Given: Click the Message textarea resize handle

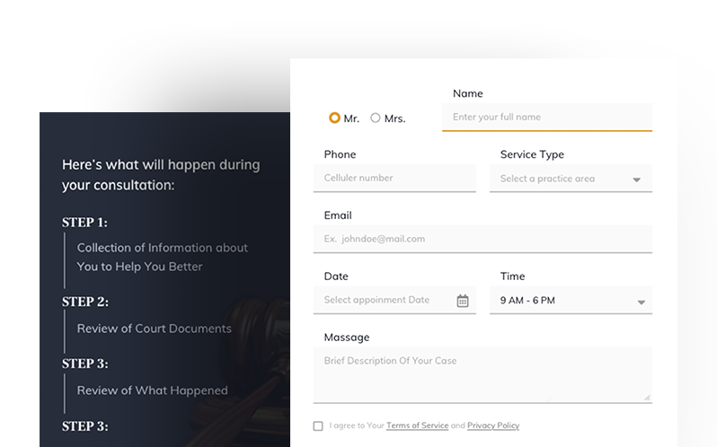Looking at the screenshot, I should (646, 396).
